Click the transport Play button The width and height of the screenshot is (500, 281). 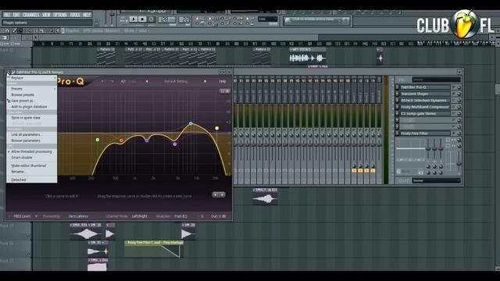[134, 20]
